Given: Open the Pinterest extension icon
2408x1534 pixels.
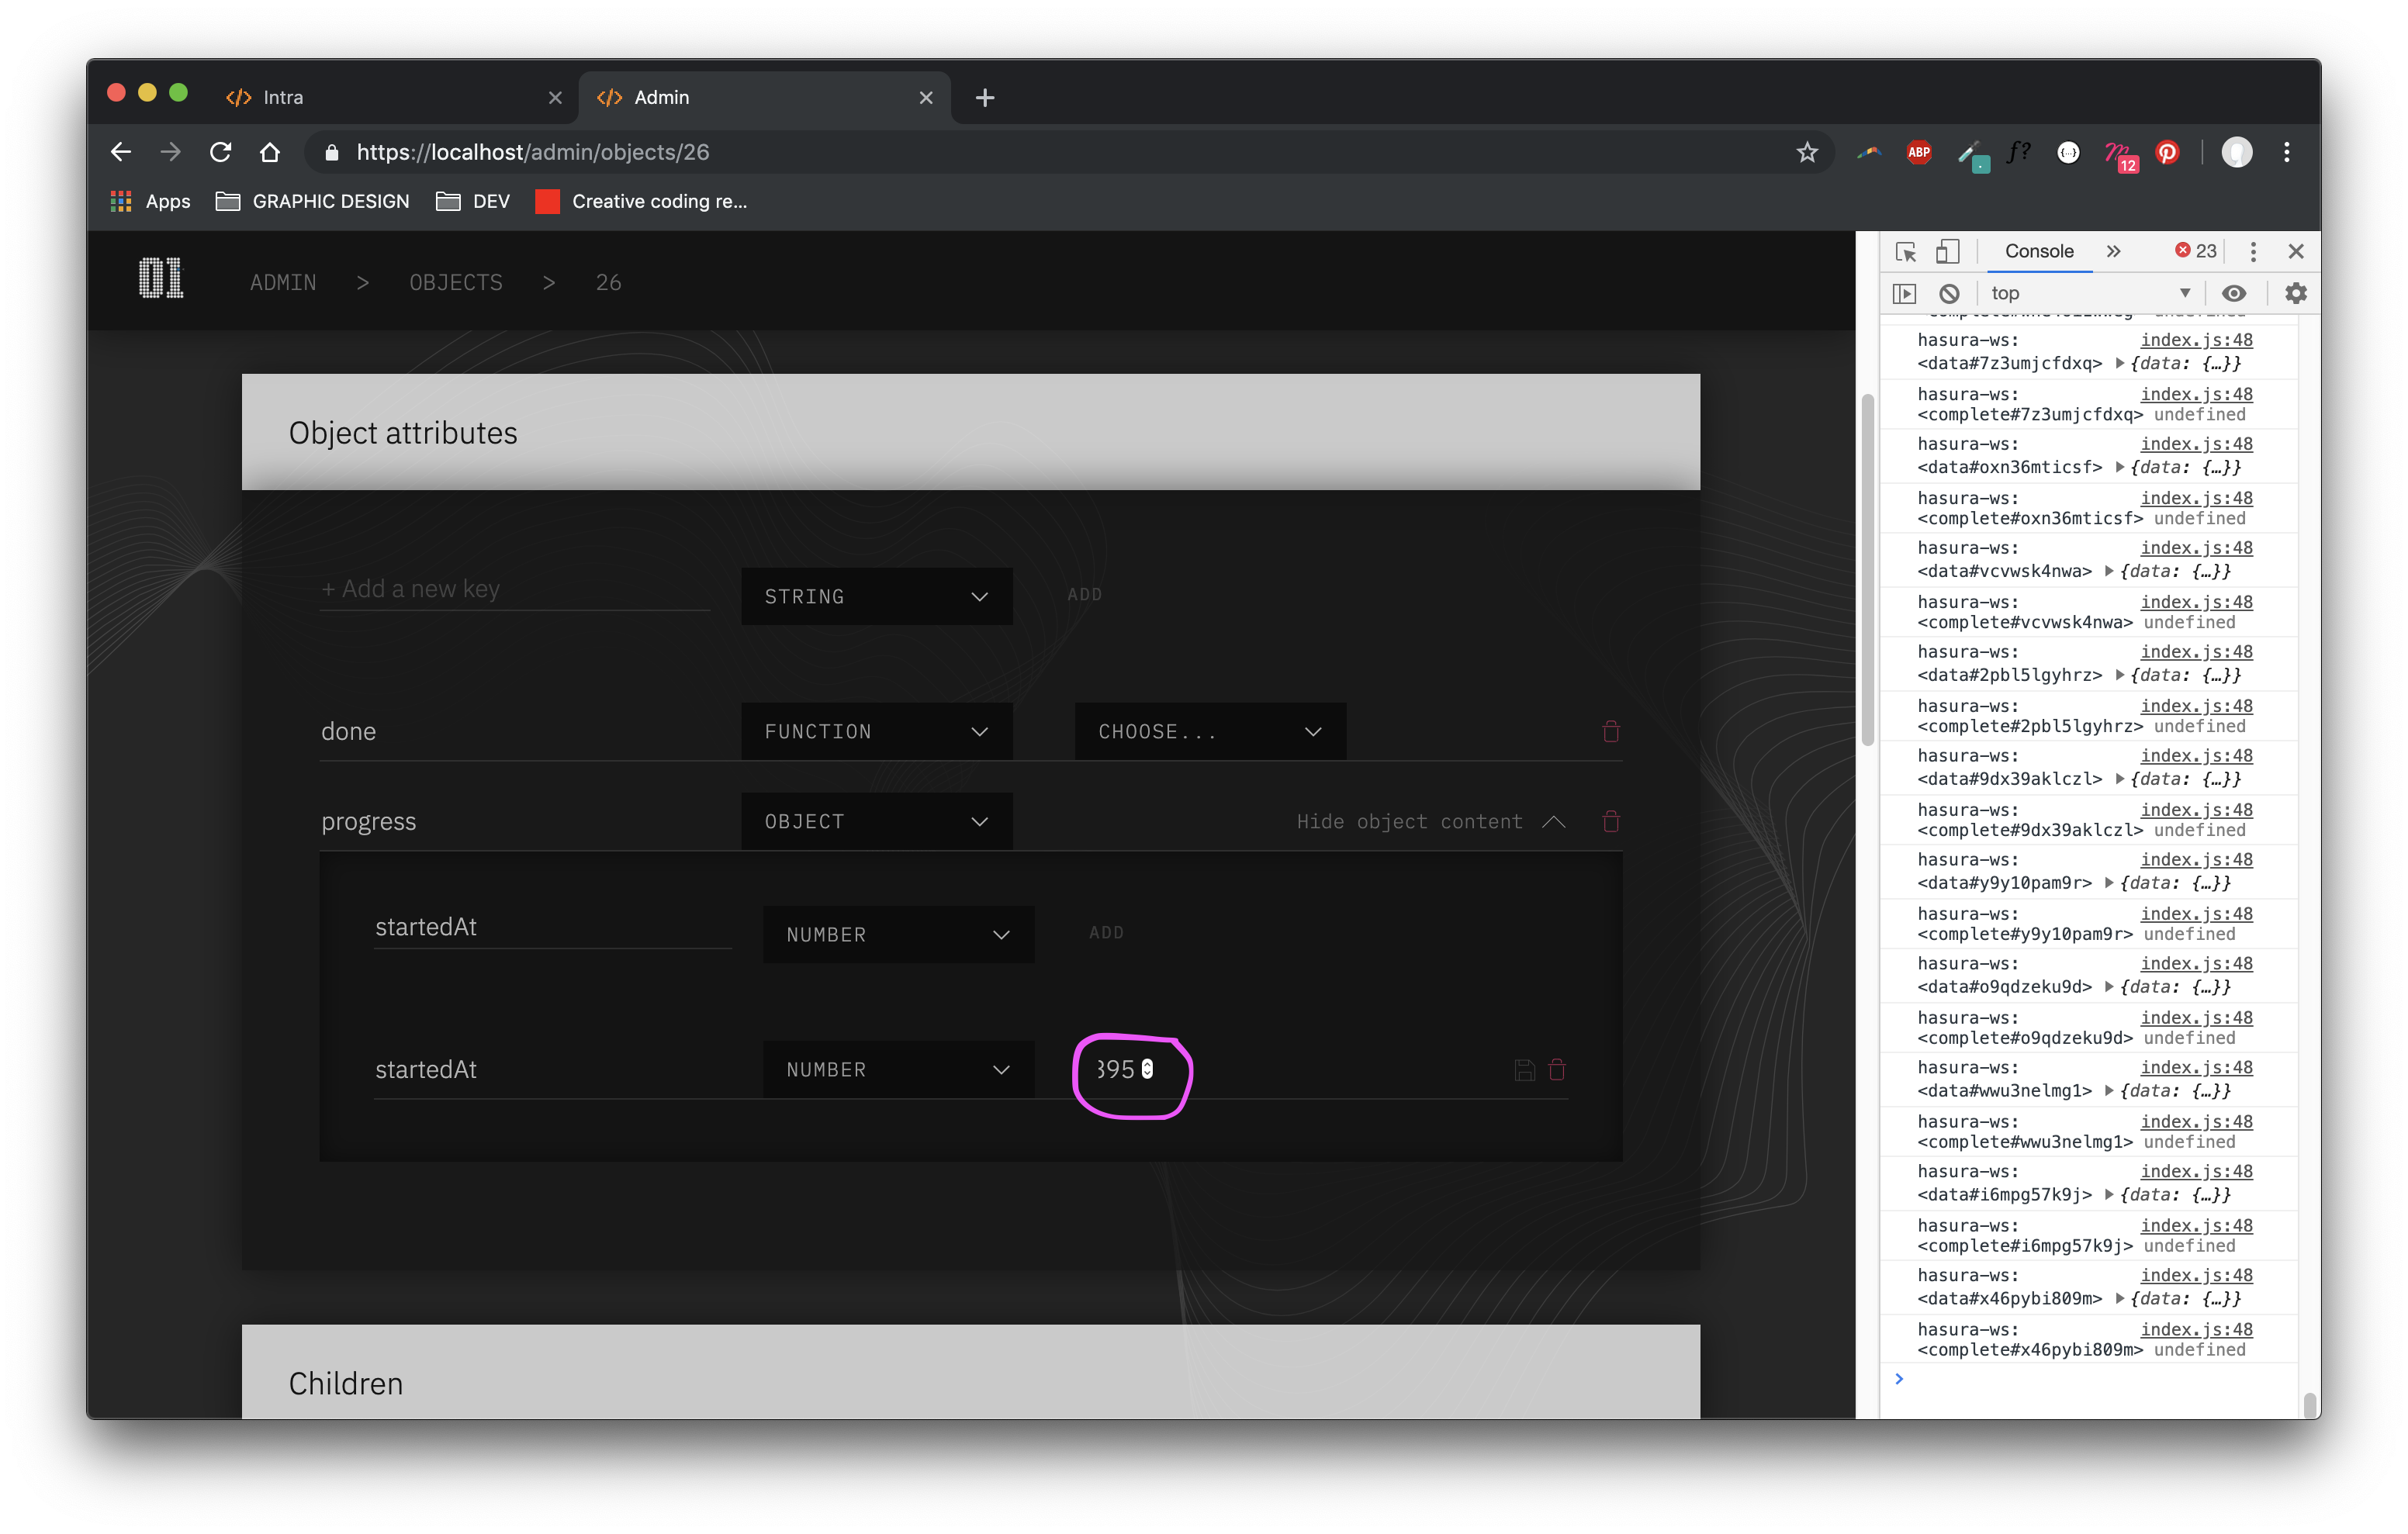Looking at the screenshot, I should (2167, 152).
